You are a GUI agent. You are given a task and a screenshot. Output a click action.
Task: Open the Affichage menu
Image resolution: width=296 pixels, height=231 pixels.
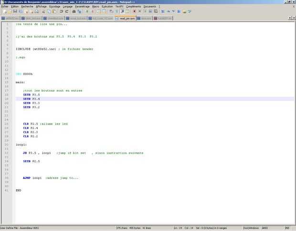[x=41, y=6]
